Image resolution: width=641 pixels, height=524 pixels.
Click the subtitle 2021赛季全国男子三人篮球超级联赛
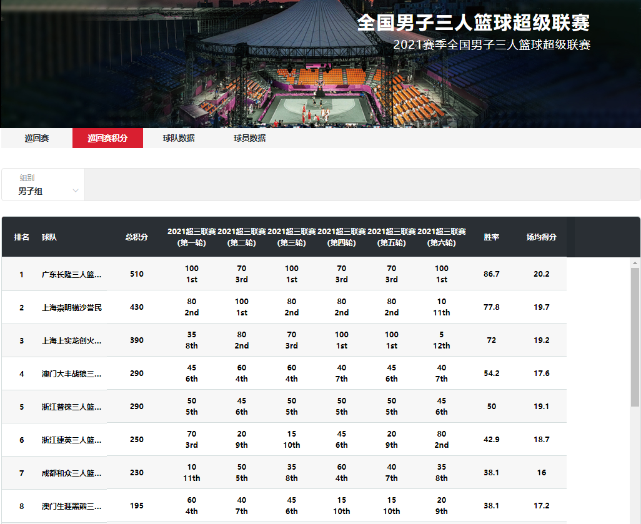pyautogui.click(x=492, y=44)
